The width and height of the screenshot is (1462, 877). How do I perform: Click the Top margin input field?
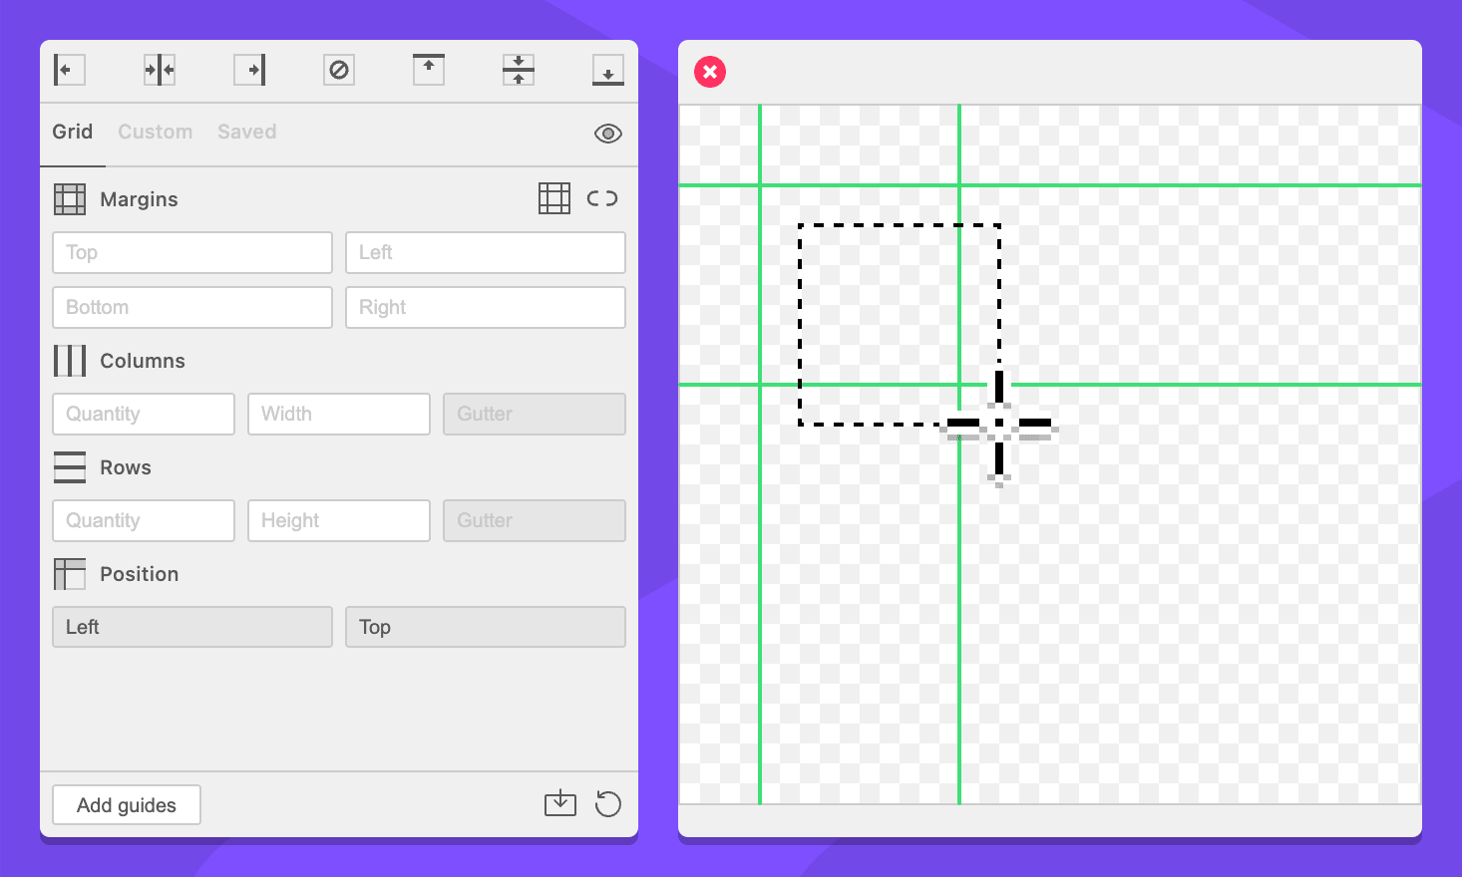192,253
